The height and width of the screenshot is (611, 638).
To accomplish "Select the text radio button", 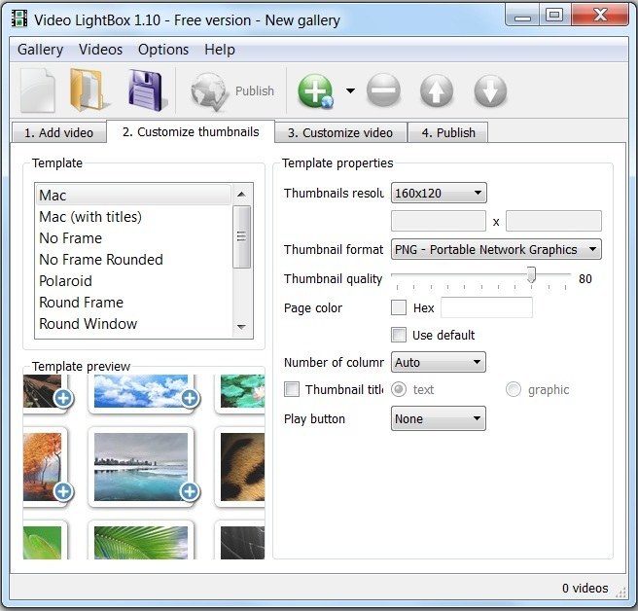I will point(399,389).
